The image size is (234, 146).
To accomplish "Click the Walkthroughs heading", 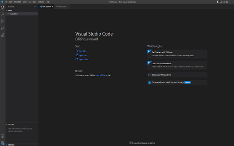I will (x=154, y=46).
